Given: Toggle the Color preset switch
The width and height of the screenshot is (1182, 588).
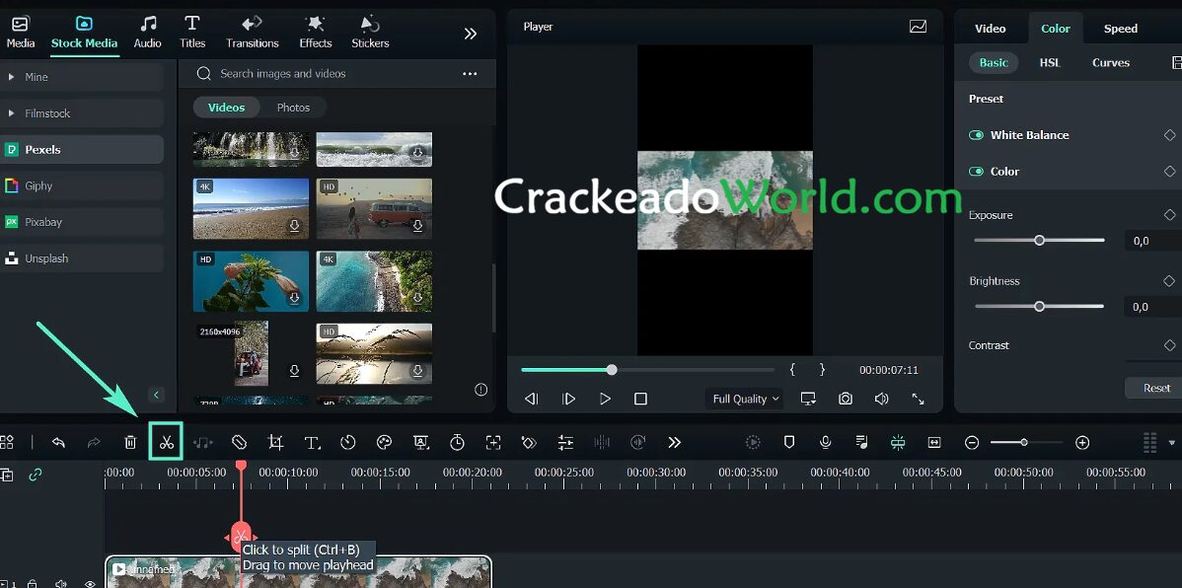Looking at the screenshot, I should (x=976, y=171).
